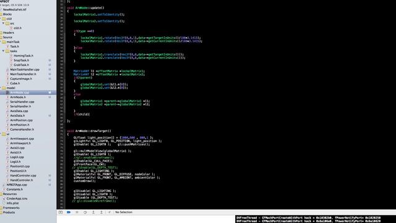Select the model group folder

tap(11, 88)
